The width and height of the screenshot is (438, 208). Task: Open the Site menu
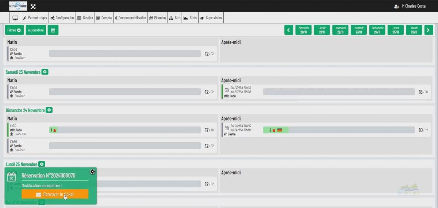[x=174, y=18]
